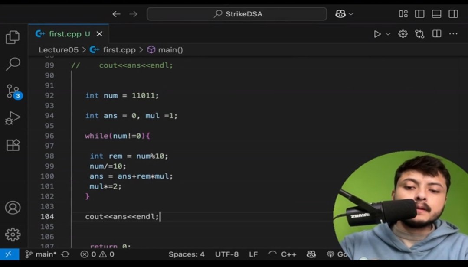The width and height of the screenshot is (468, 267).
Task: Click on 'ans = ans+rem*mul;' line
Action: click(x=131, y=176)
